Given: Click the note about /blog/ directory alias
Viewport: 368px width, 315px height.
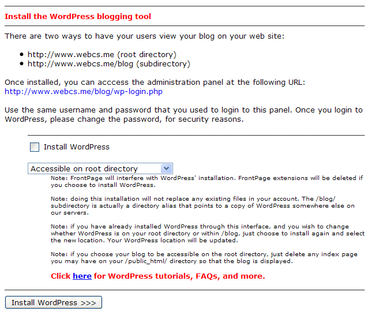Looking at the screenshot, I should pyautogui.click(x=203, y=205).
